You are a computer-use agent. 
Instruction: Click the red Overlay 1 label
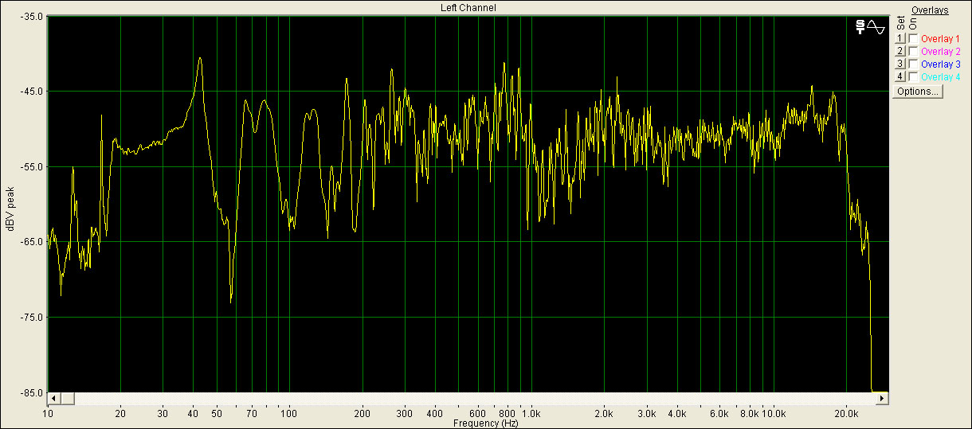(940, 38)
